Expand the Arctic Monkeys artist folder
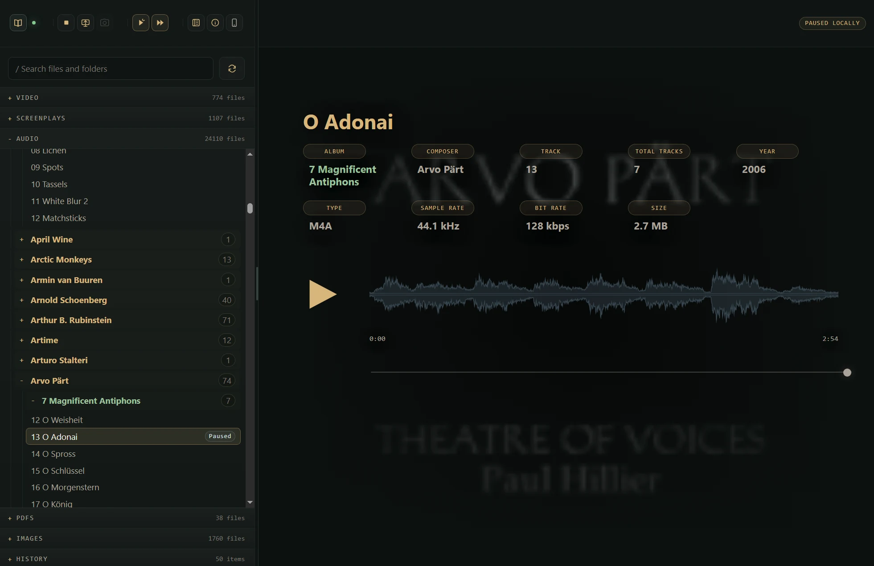The width and height of the screenshot is (874, 566). coord(127,259)
